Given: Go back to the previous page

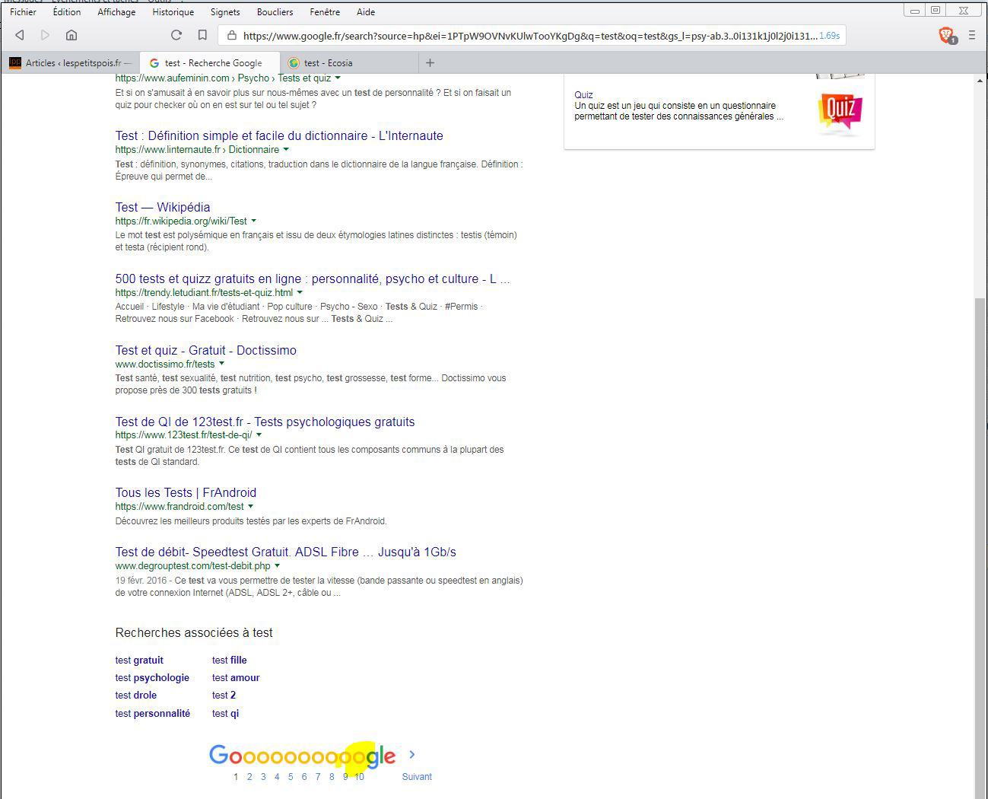Looking at the screenshot, I should (x=20, y=35).
